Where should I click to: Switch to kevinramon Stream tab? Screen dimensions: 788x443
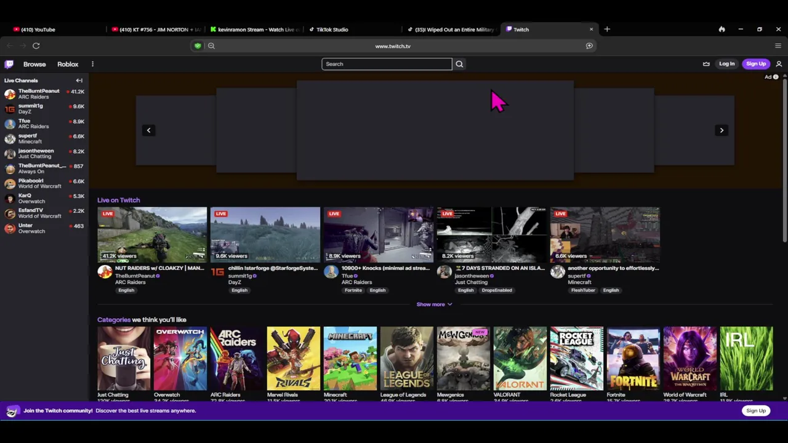[255, 29]
